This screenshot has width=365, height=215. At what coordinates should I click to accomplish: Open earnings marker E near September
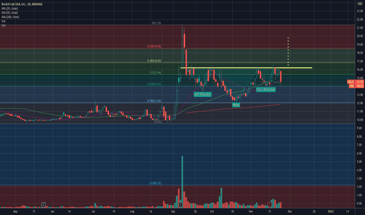coord(181,205)
